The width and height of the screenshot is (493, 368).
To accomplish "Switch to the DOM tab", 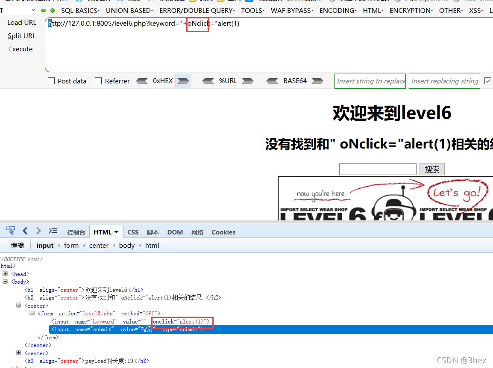I will pos(175,232).
